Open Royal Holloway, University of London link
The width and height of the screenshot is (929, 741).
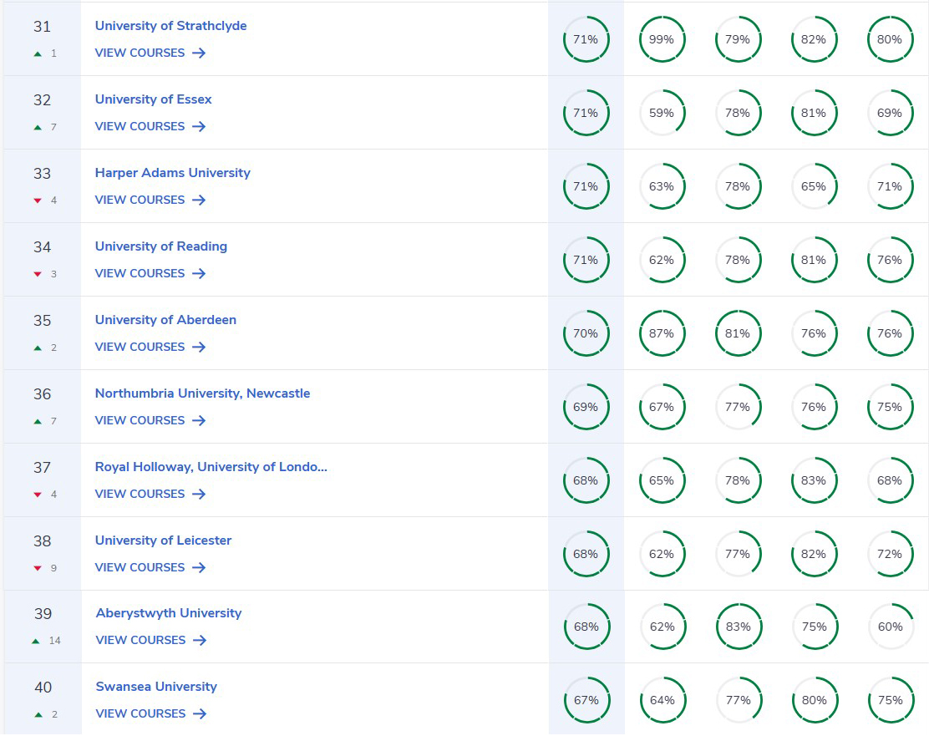point(211,467)
